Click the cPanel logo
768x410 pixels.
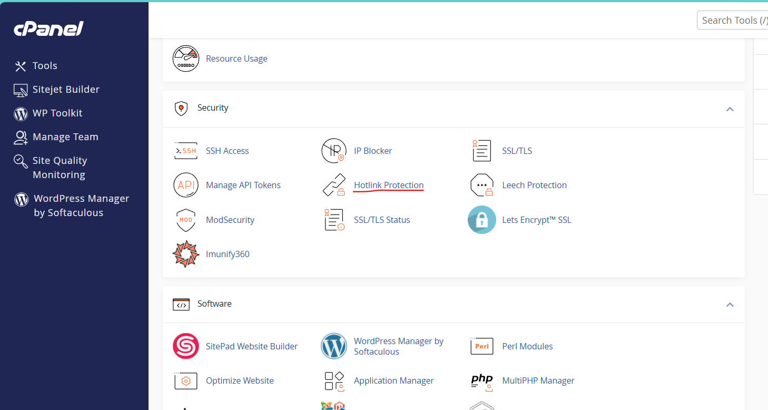(48, 29)
